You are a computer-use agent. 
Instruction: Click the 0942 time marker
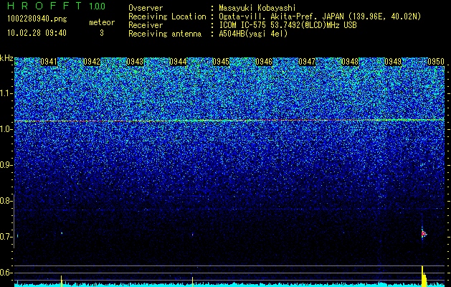point(92,62)
